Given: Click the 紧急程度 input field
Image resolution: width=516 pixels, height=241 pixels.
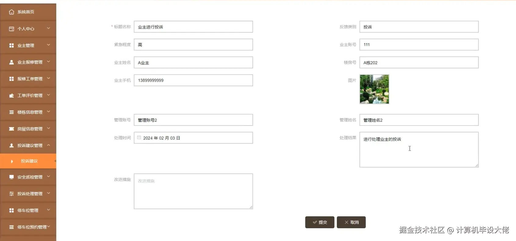Looking at the screenshot, I should pos(193,45).
